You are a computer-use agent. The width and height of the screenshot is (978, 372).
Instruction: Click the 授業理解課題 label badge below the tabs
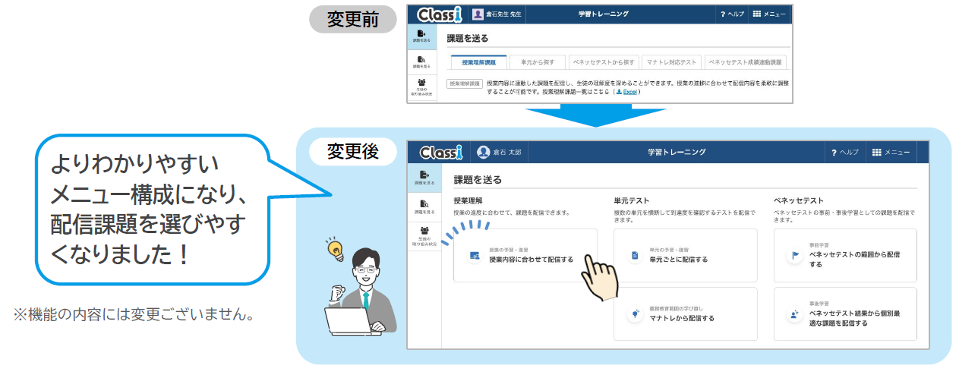[x=464, y=83]
